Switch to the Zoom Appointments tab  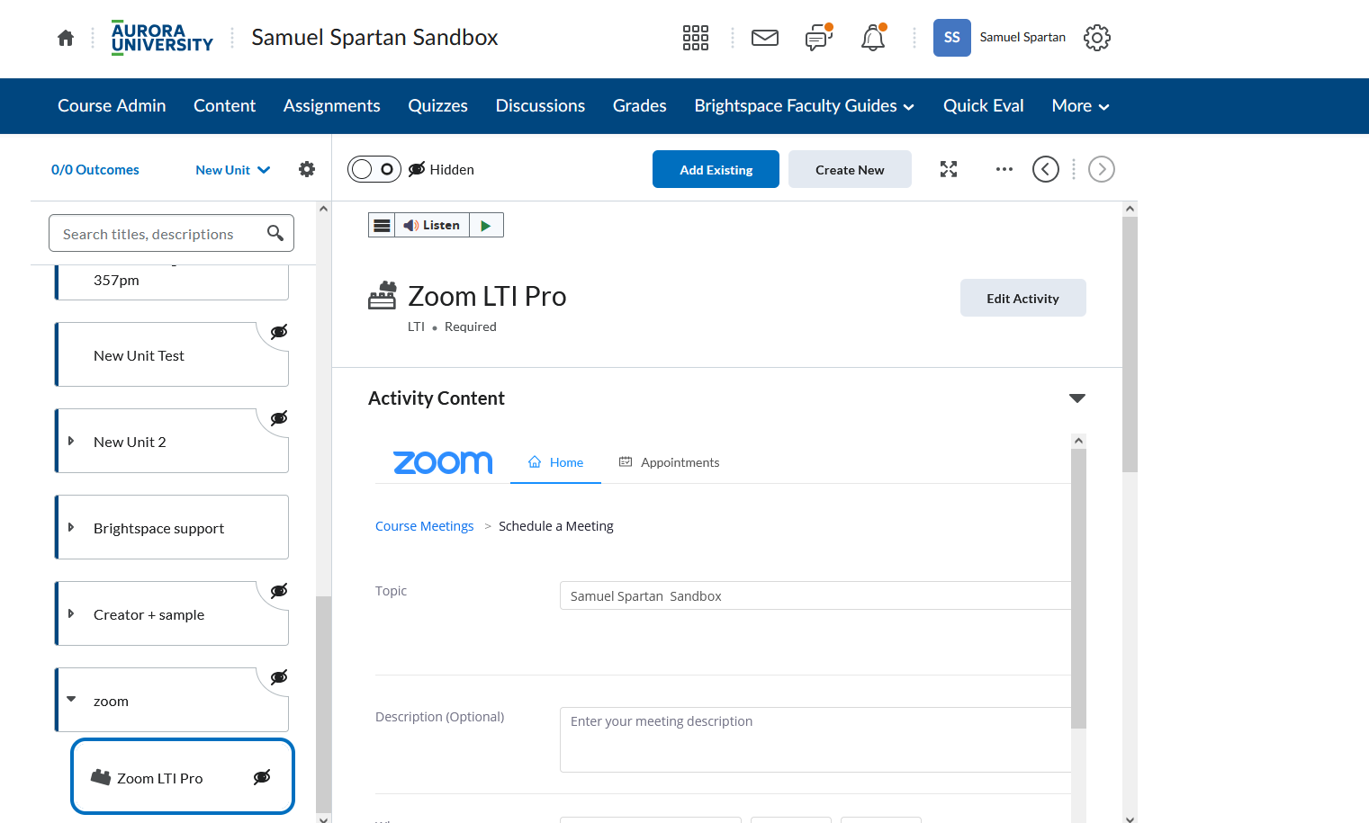pos(669,462)
